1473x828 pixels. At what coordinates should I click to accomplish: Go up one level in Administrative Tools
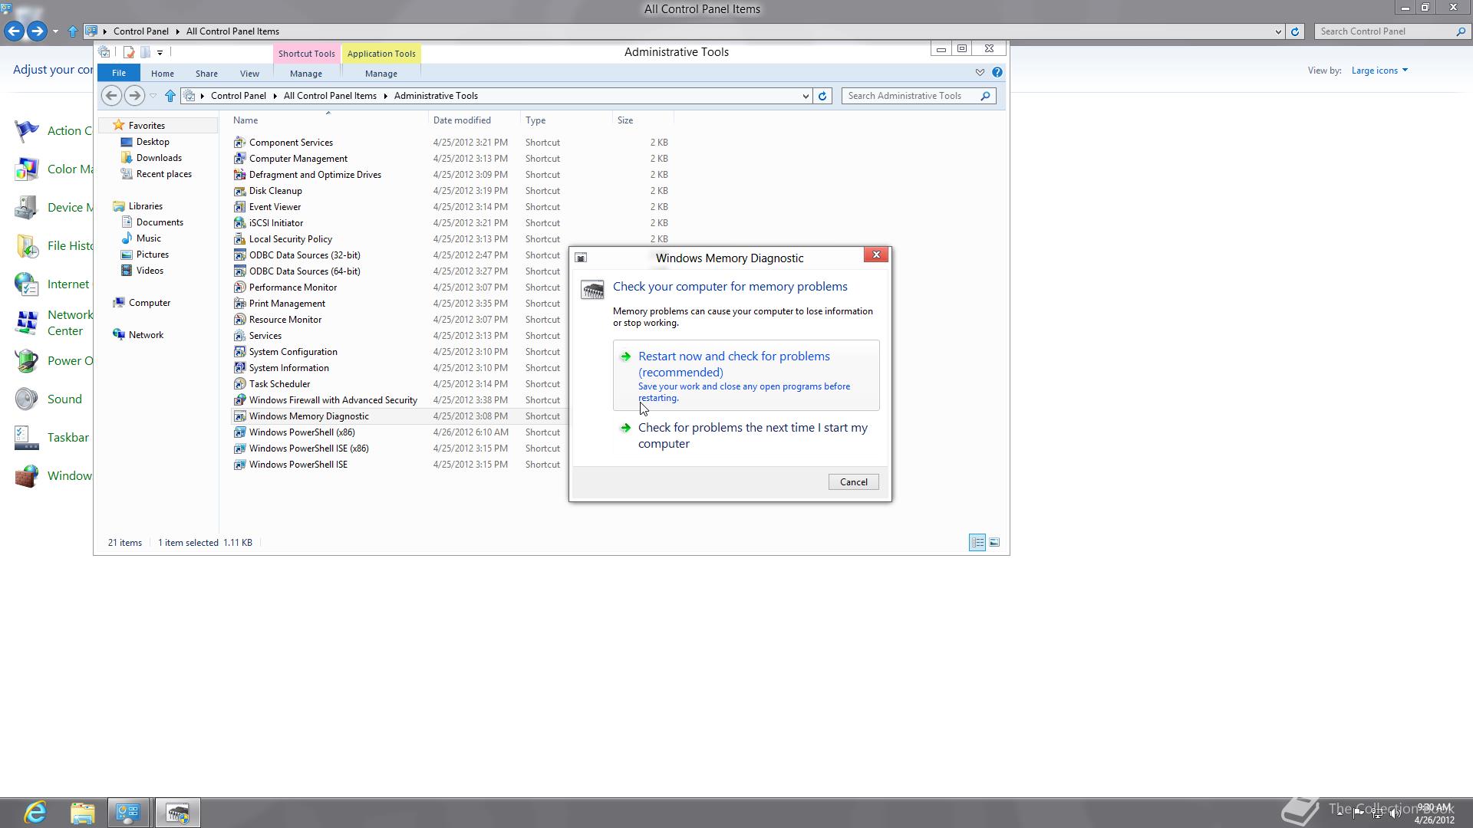170,96
